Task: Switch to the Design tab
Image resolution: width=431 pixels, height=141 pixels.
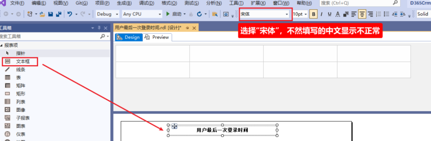Action: pos(128,37)
